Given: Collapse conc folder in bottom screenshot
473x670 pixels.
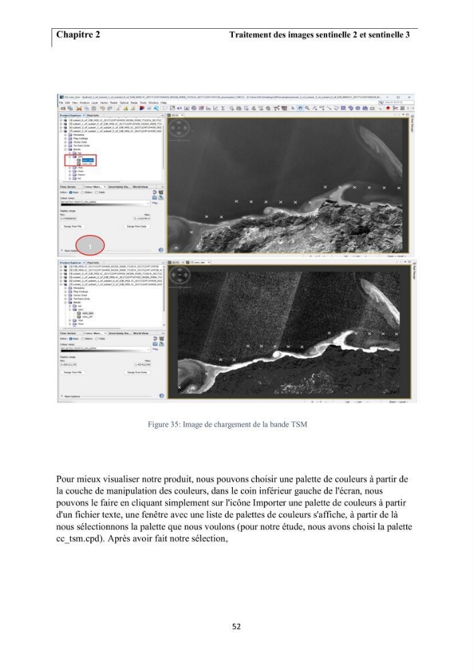Looking at the screenshot, I should click(70, 310).
